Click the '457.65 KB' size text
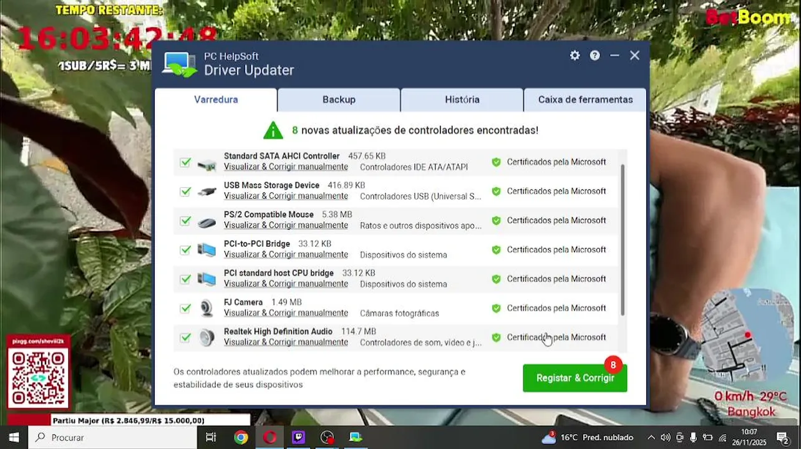The height and width of the screenshot is (449, 801). pyautogui.click(x=367, y=157)
